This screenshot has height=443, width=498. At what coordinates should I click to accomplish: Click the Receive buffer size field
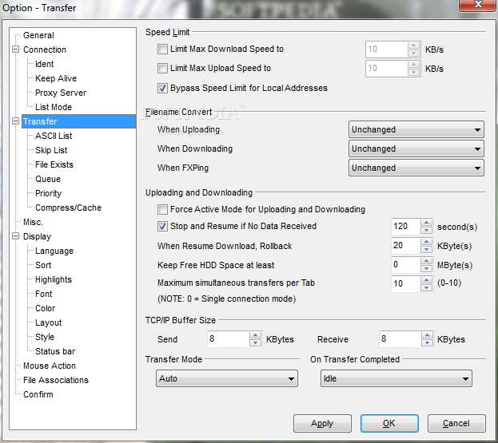tap(400, 339)
